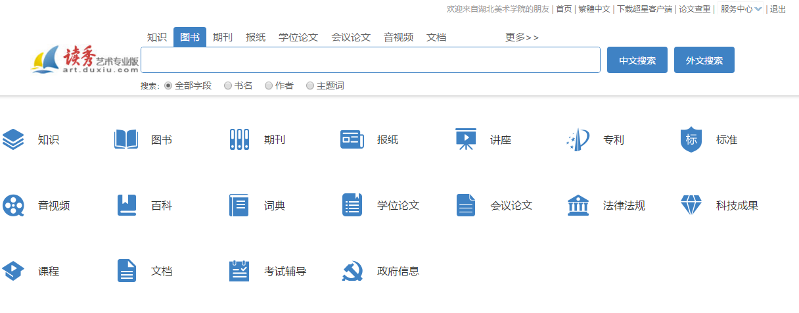799x313 pixels.
Task: Open the 政府信息 hammer-and-sickle icon
Action: pos(353,271)
